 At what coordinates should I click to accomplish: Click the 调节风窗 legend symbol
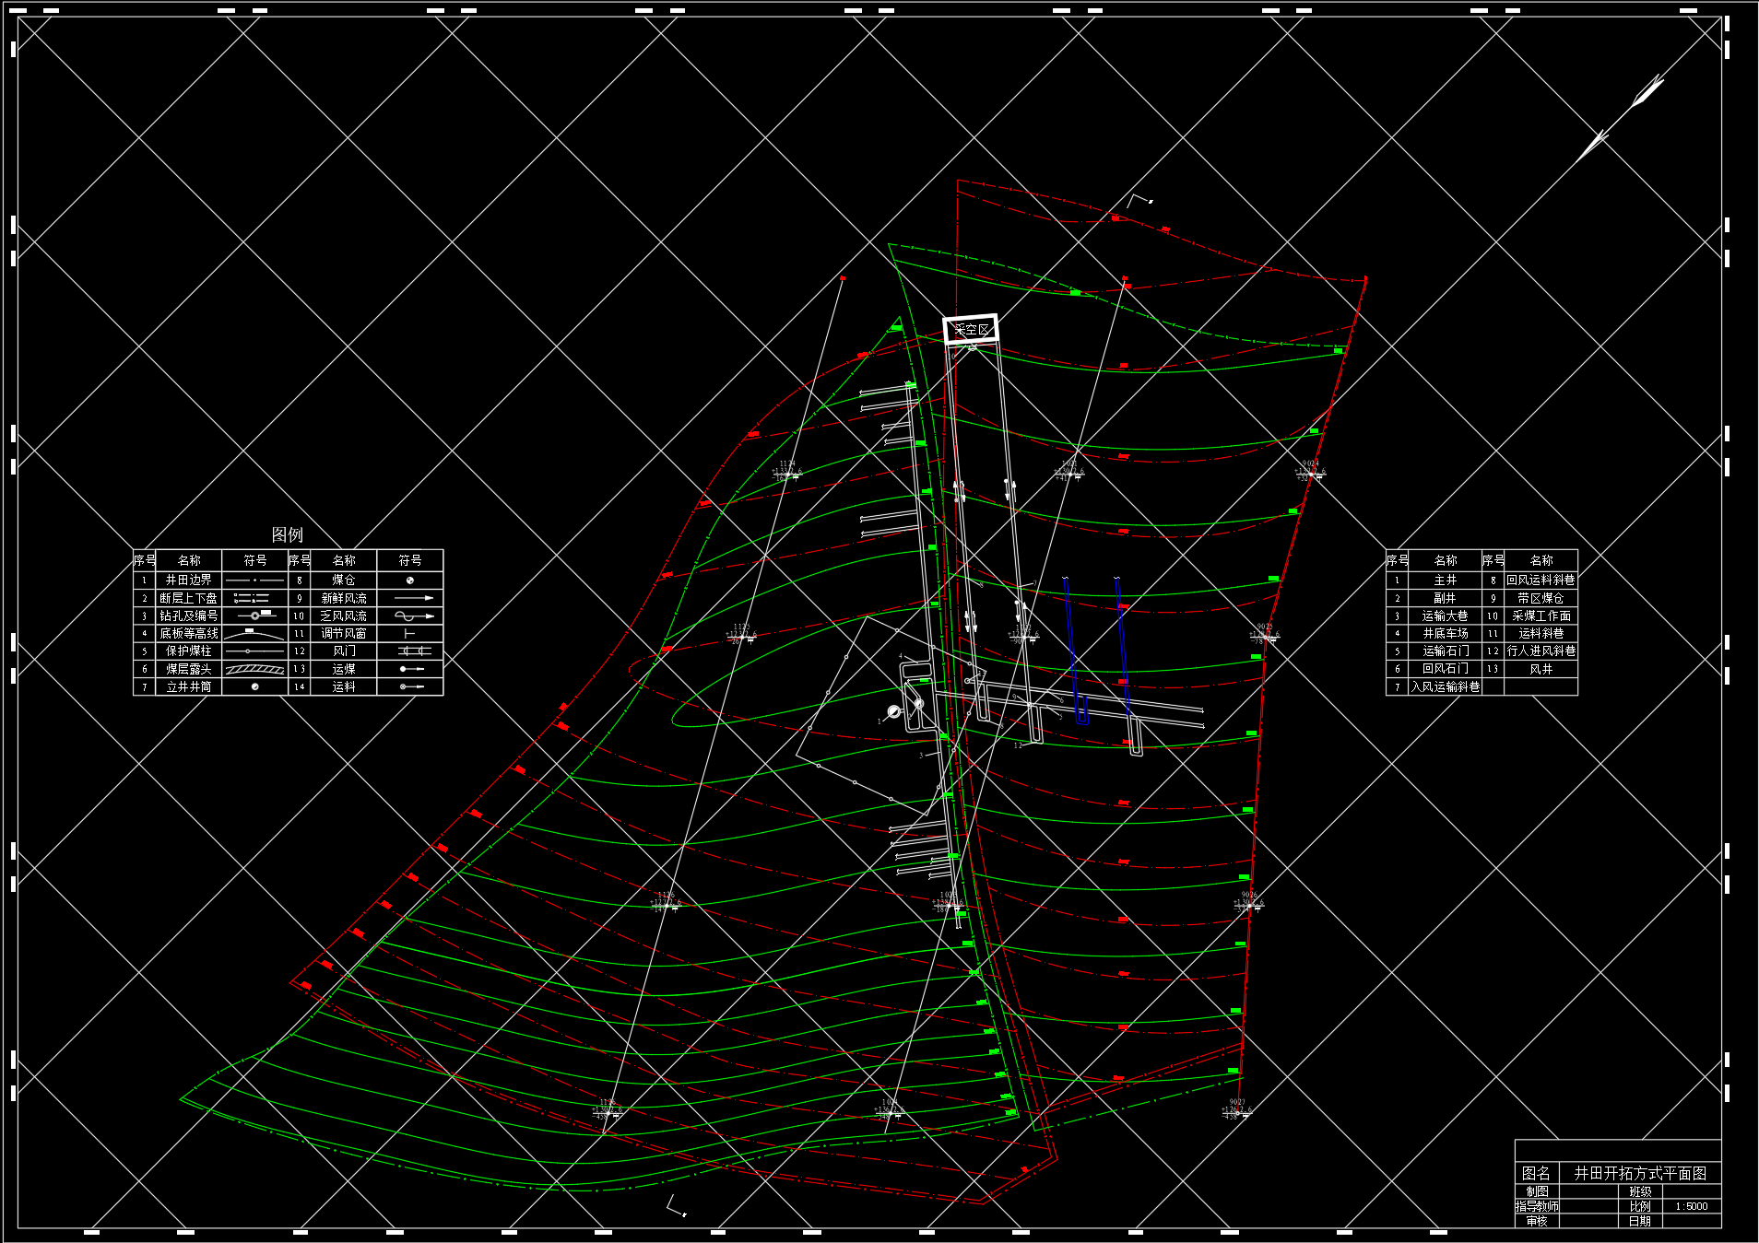click(409, 634)
